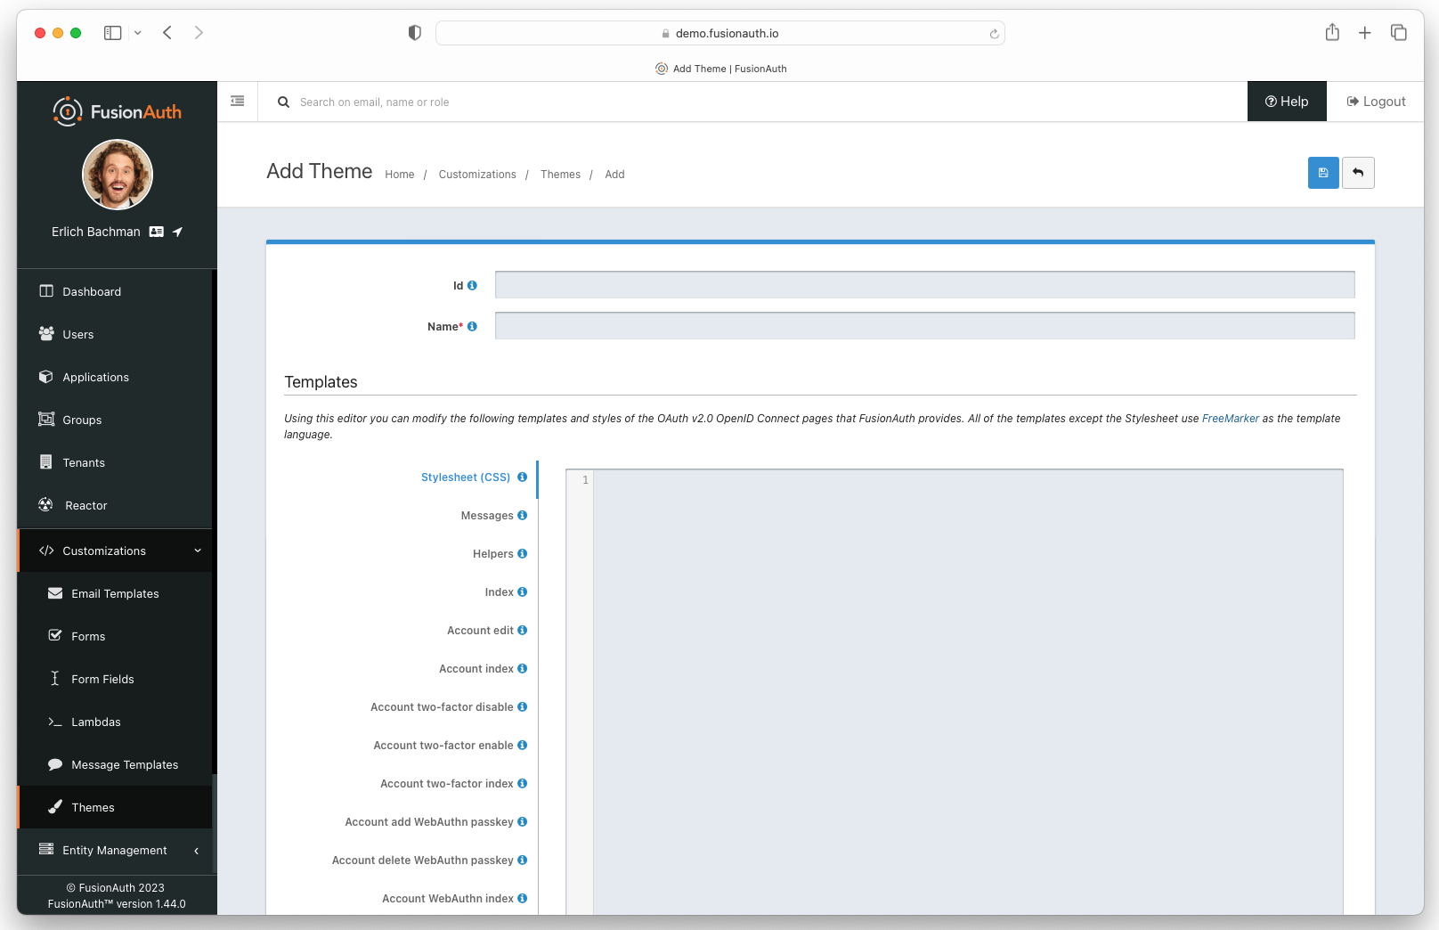This screenshot has width=1439, height=930.
Task: Open the Help page
Action: pyautogui.click(x=1286, y=101)
